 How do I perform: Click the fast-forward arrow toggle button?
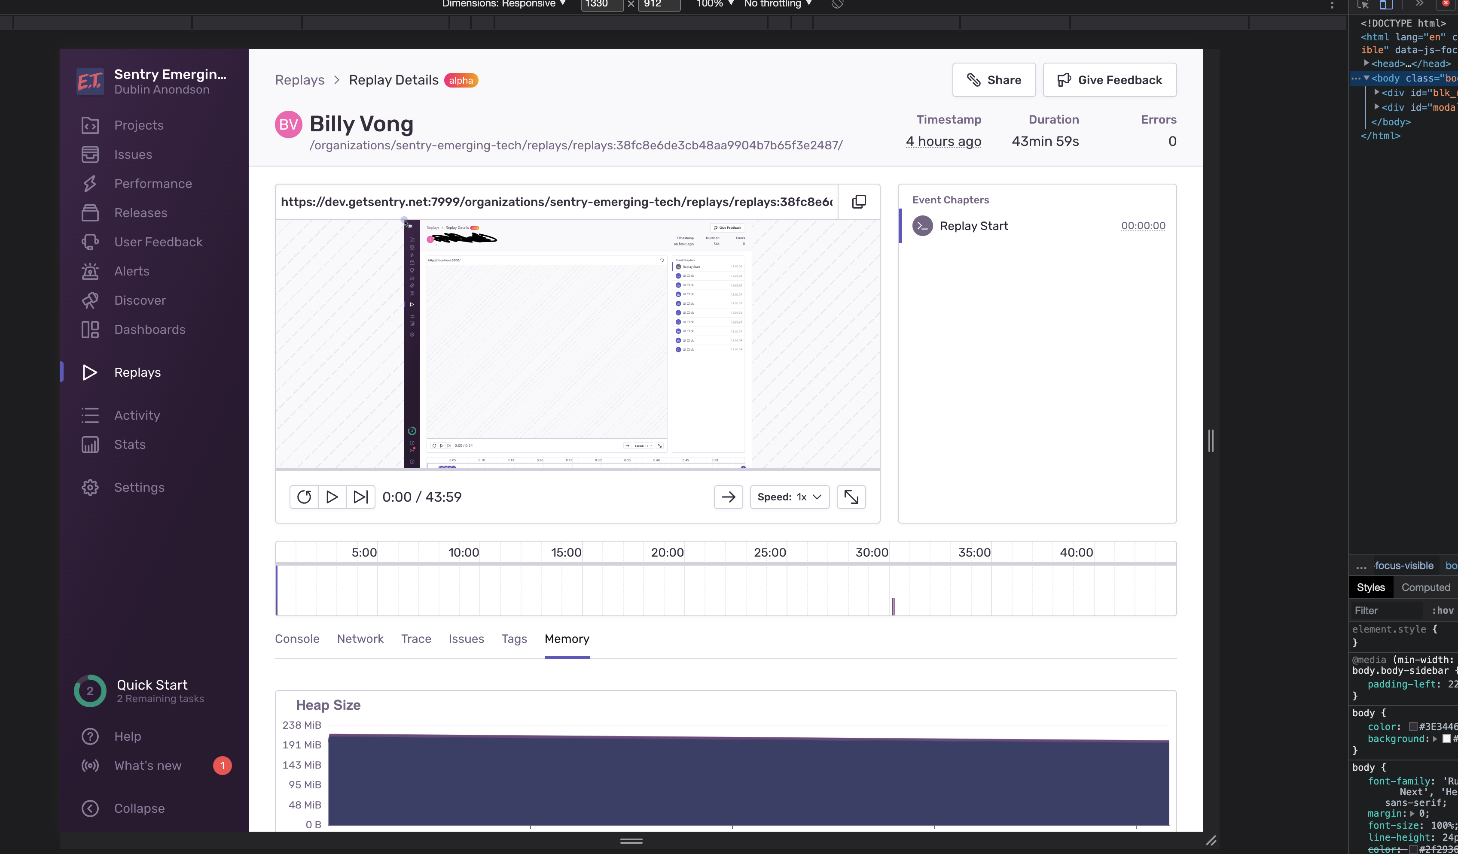tap(728, 497)
